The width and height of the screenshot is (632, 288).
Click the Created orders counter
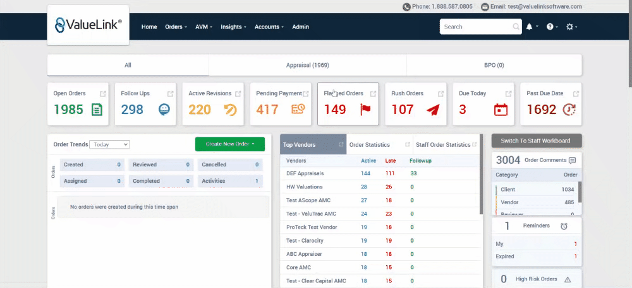92,164
